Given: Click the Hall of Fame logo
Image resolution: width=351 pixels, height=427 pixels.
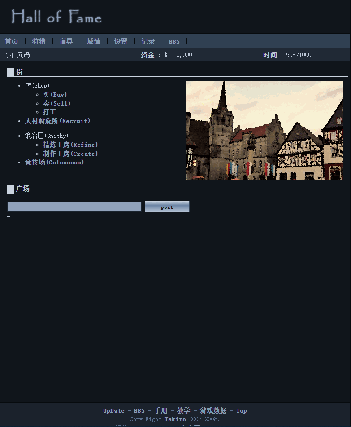Looking at the screenshot, I should (x=56, y=17).
